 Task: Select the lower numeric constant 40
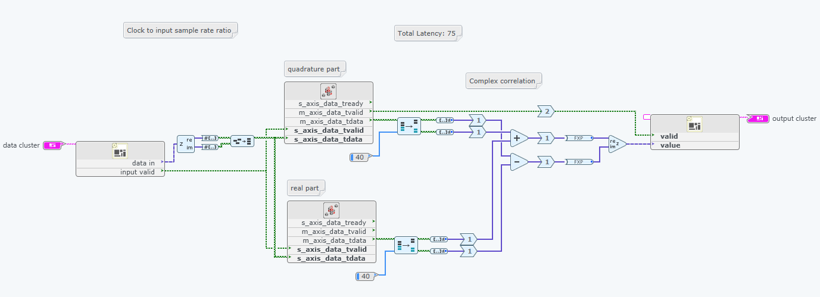(x=365, y=276)
